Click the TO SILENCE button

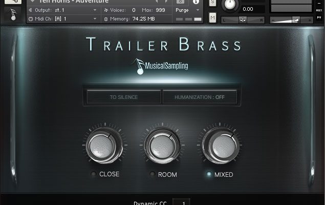click(123, 97)
